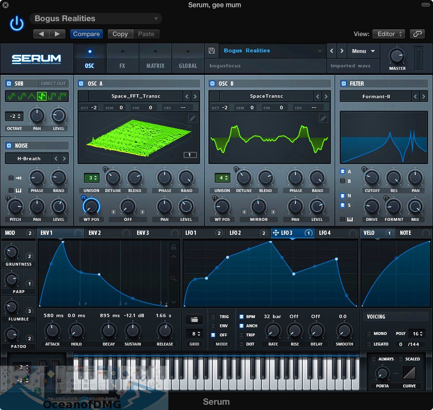Viewport: 433px width, 410px height.
Task: Check the portamento ALWAYS option
Action: [x=374, y=359]
